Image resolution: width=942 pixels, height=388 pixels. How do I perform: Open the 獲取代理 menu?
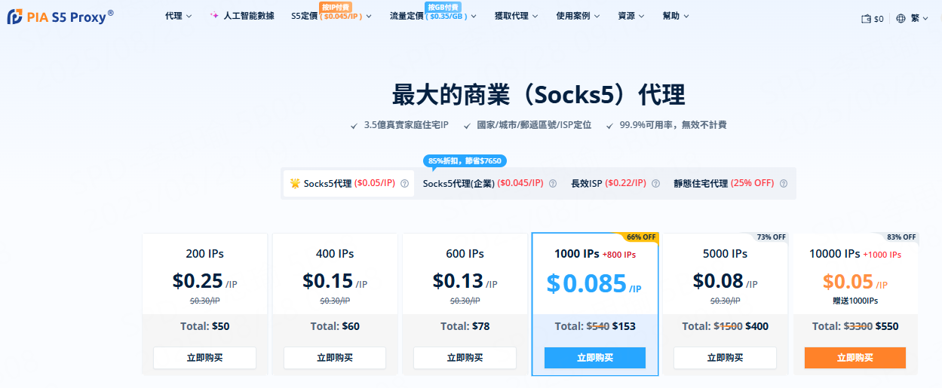(x=516, y=16)
